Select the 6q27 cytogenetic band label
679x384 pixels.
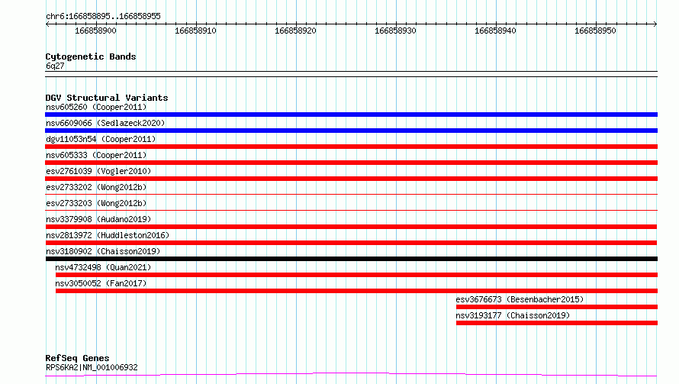click(55, 66)
